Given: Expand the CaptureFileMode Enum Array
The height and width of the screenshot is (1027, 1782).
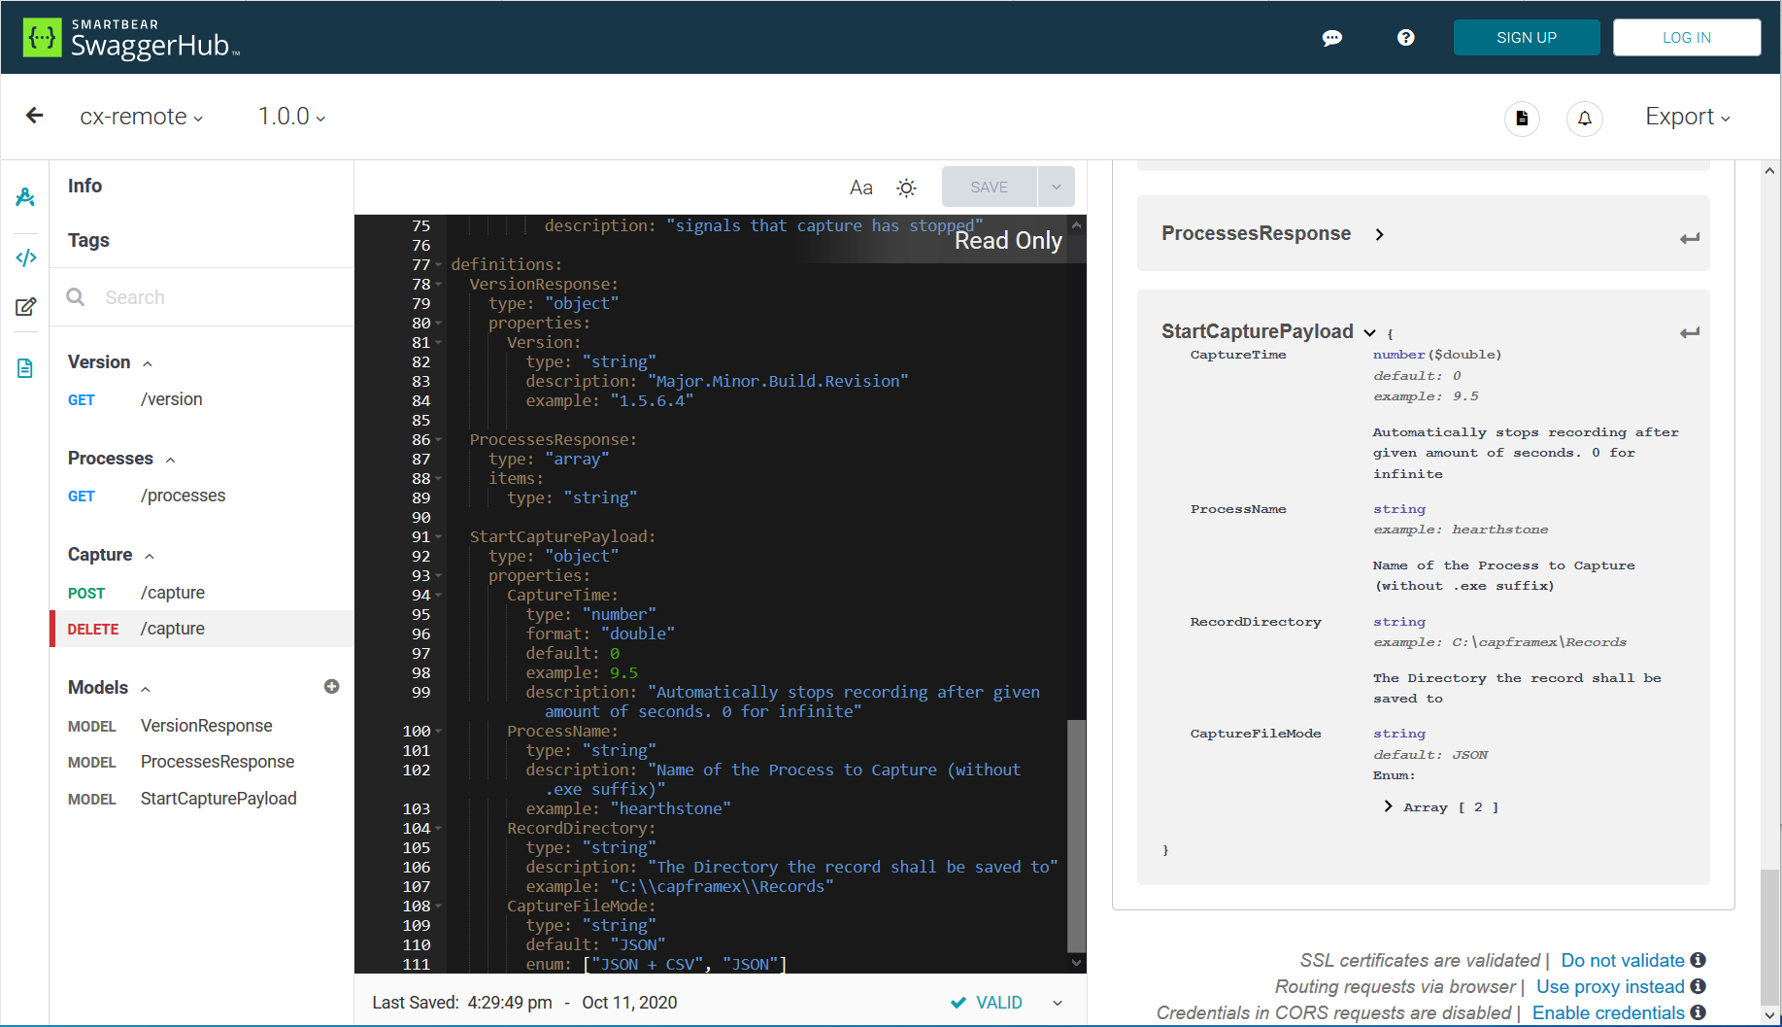Looking at the screenshot, I should [x=1388, y=806].
